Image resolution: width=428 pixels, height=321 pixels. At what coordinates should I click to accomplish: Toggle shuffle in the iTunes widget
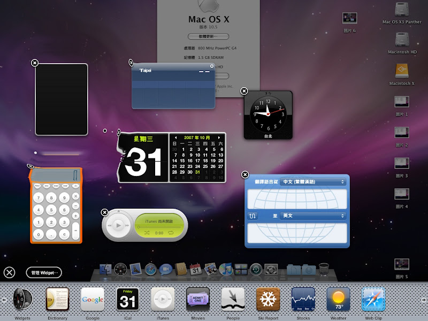pos(147,233)
